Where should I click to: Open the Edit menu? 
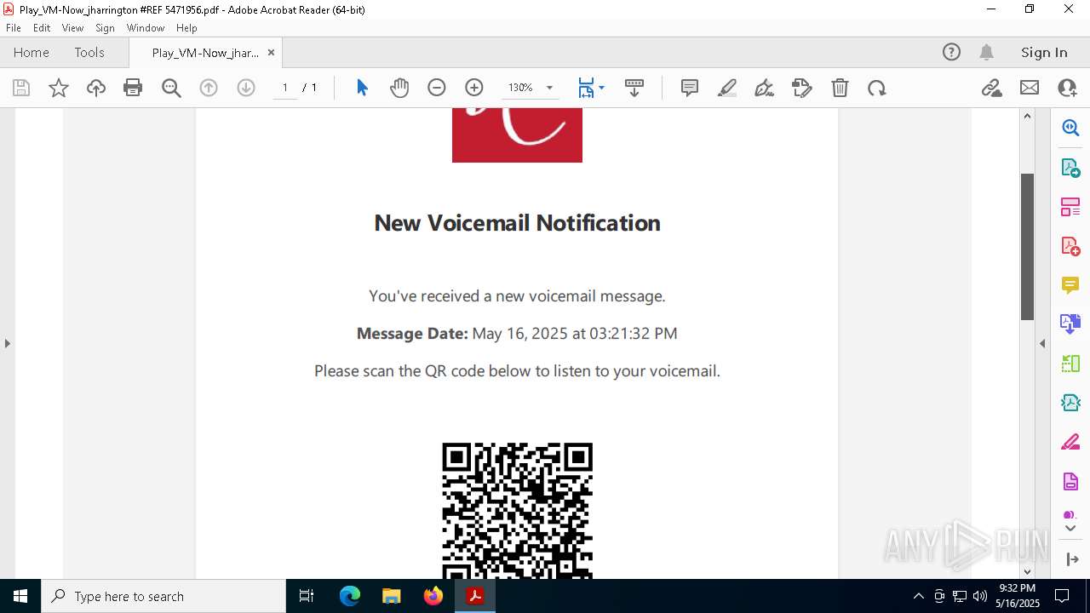(42, 28)
